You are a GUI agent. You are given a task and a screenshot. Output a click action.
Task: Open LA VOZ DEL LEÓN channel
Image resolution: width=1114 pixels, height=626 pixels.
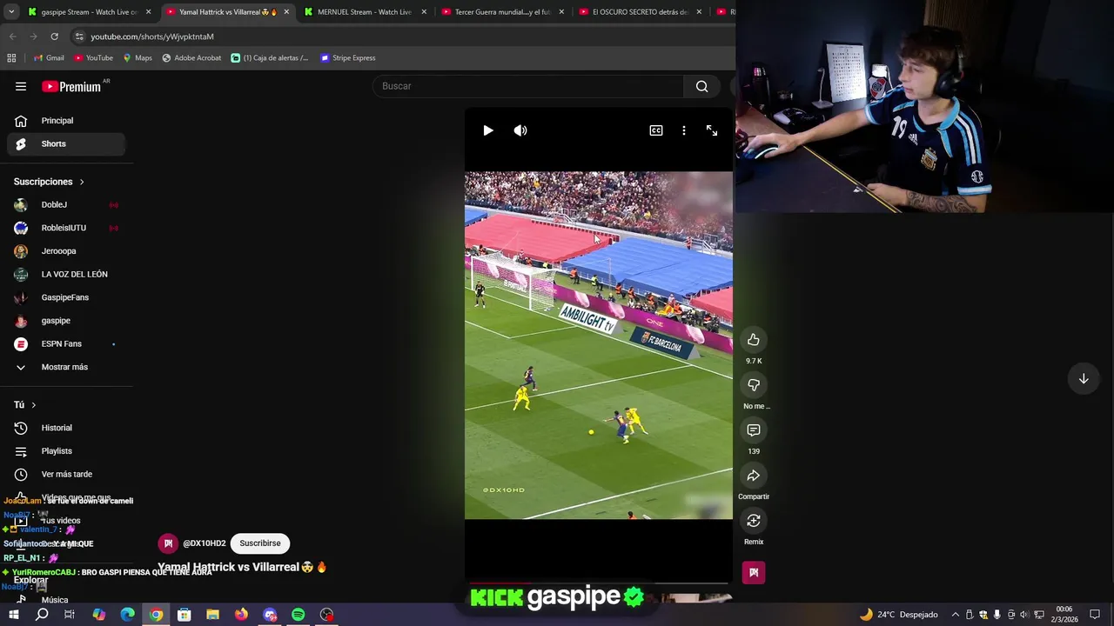coord(66,274)
